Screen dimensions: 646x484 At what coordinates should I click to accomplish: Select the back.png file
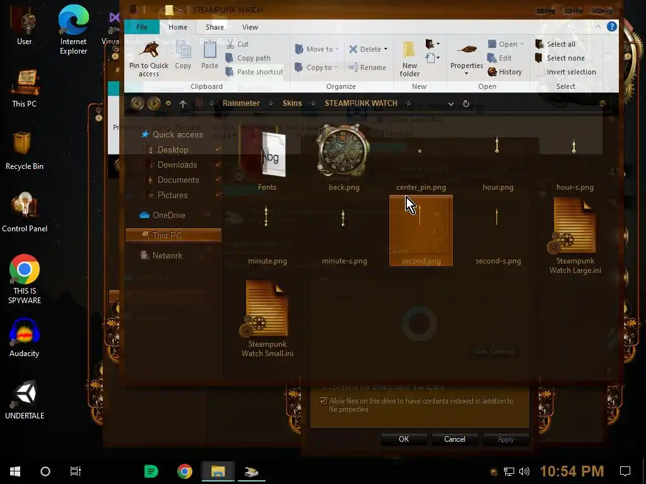pos(344,158)
